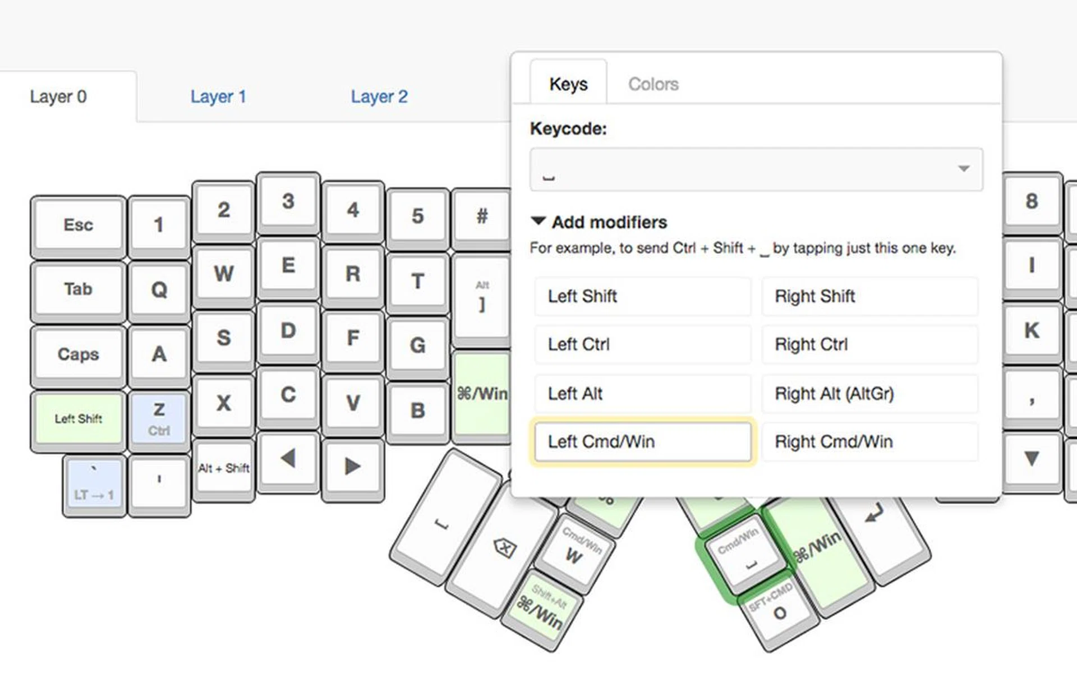Click the Esc key
This screenshot has width=1077, height=673.
(78, 225)
